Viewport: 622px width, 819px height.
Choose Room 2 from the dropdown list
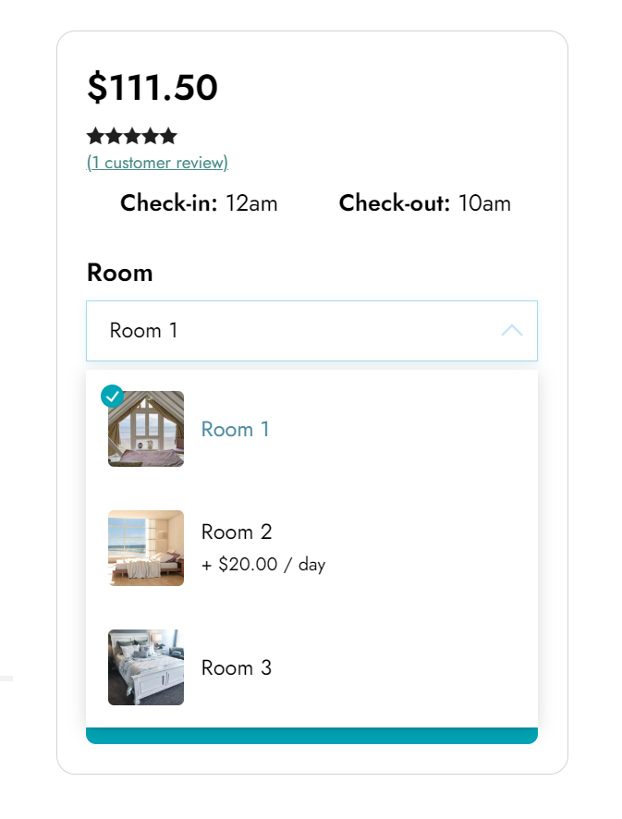(x=237, y=532)
